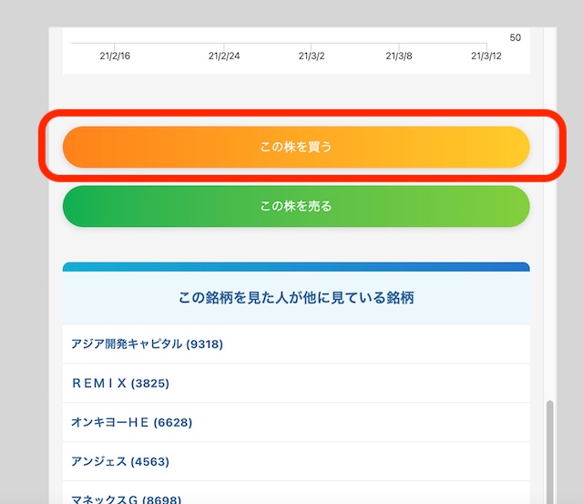Screen dimensions: 583x504
Task: Select オンキヨーHE (6628) from the list
Action: pyautogui.click(x=131, y=423)
